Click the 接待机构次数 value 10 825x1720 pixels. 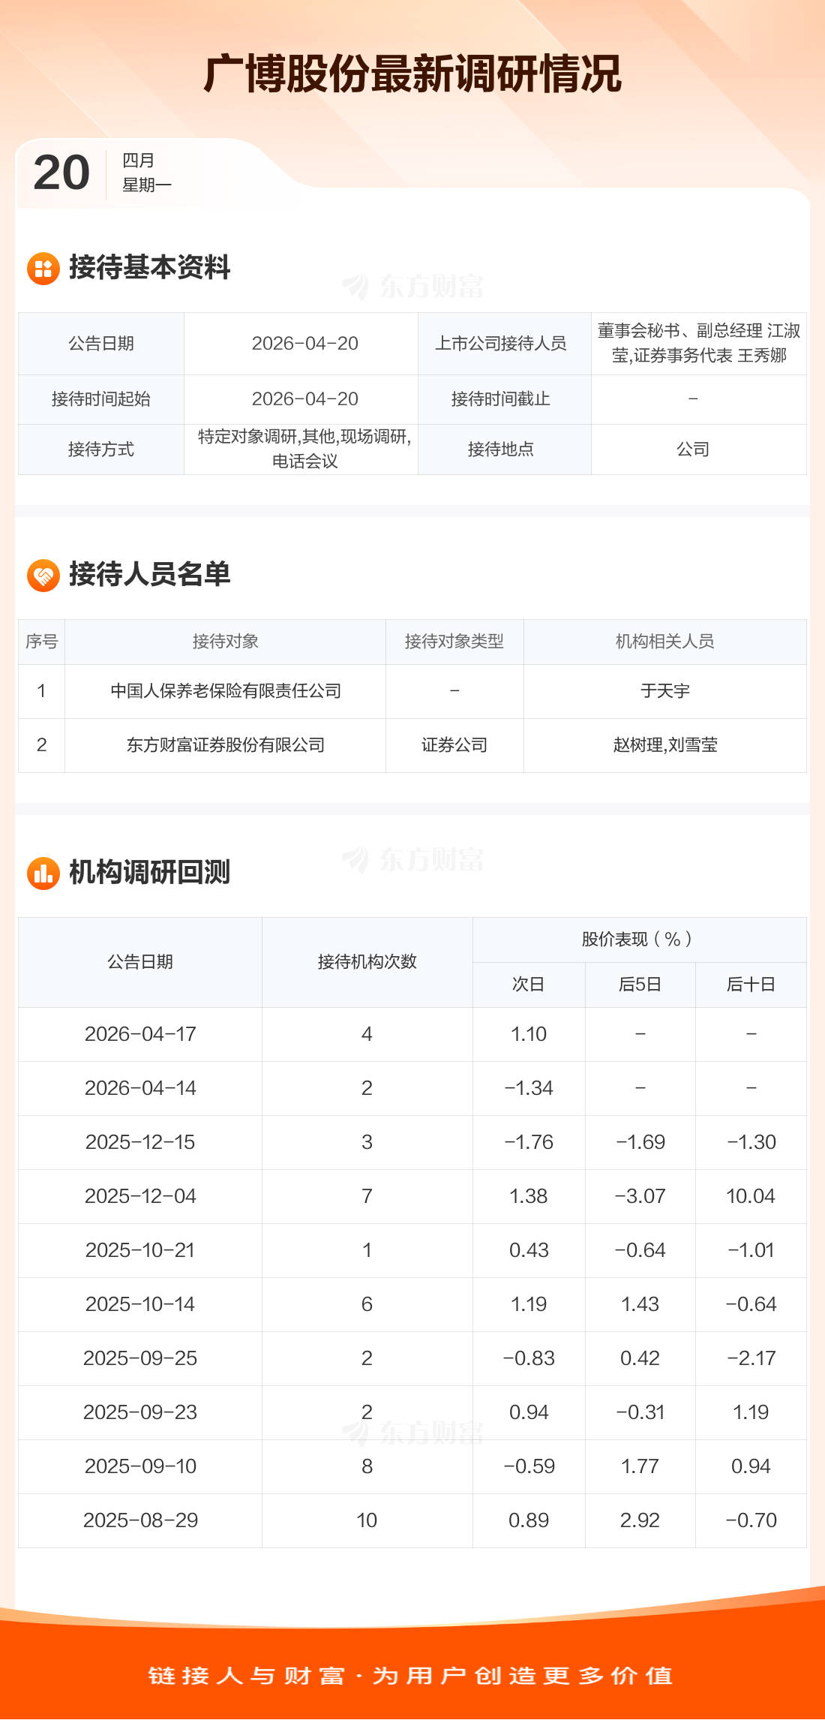click(x=367, y=1520)
